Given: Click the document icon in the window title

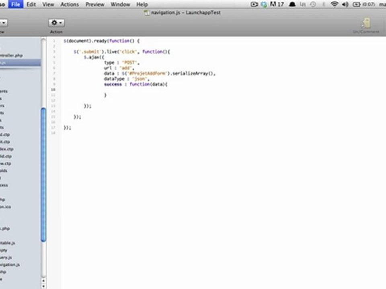Looking at the screenshot, I should click(147, 13).
